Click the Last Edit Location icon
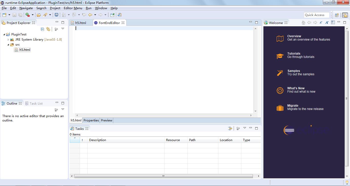This screenshot has height=186, width=350. tap(84, 15)
